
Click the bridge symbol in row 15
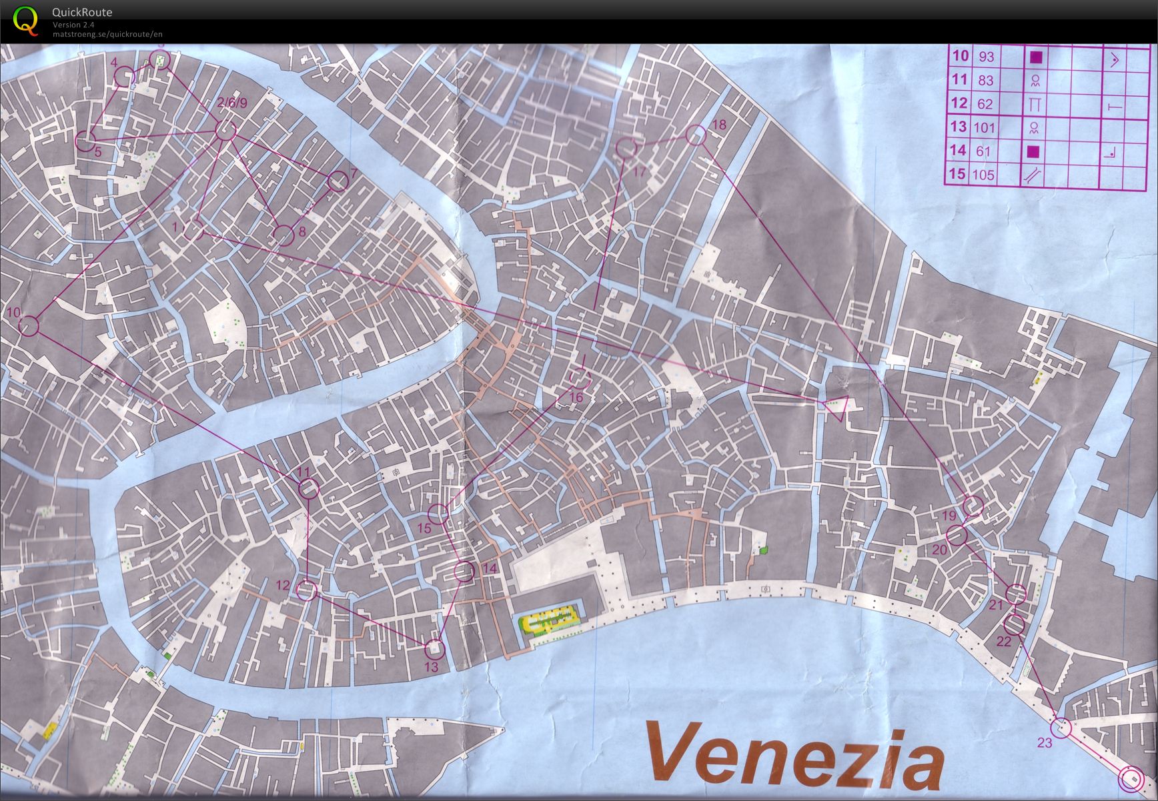coord(1034,175)
